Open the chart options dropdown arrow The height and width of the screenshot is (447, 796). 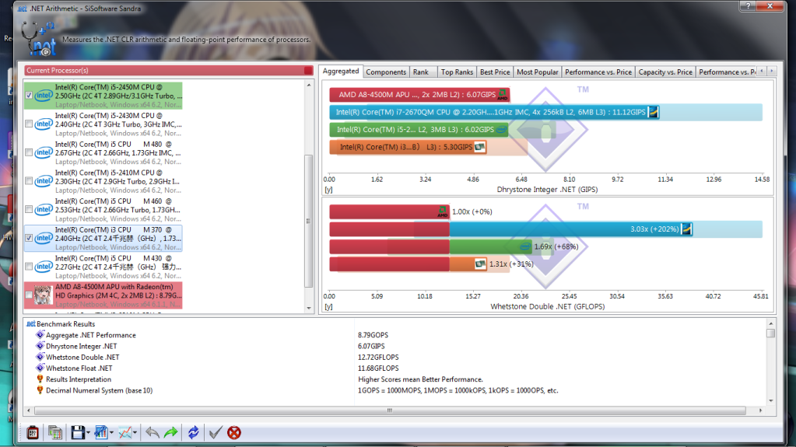[x=111, y=433]
